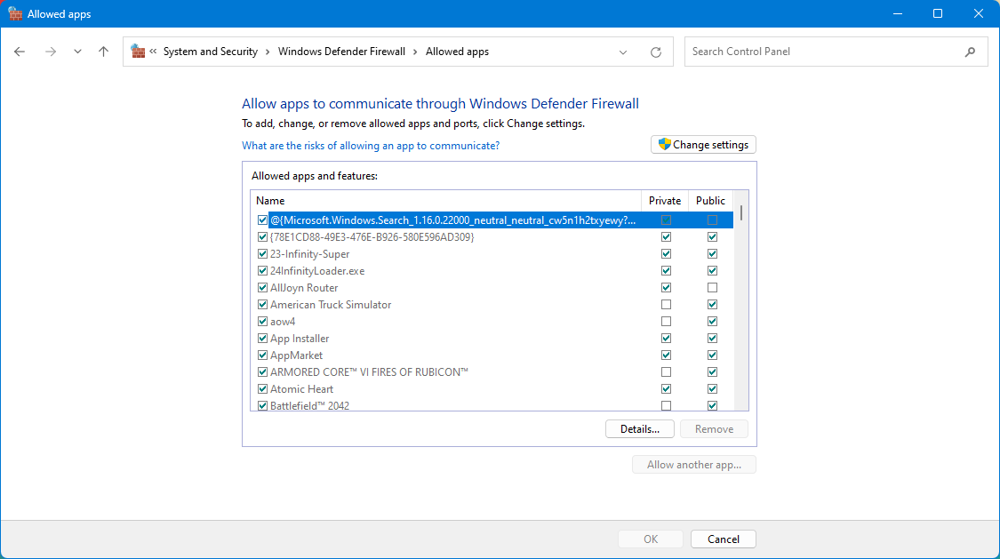Toggle American Truck Simulator Private checkbox
The height and width of the screenshot is (559, 1000).
667,305
